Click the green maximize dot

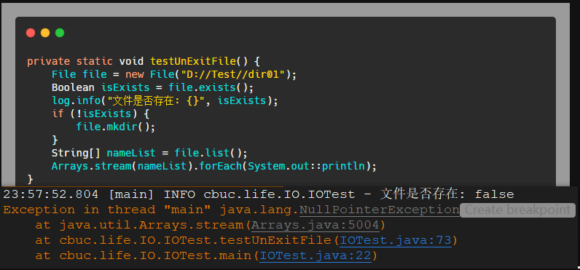pos(60,33)
